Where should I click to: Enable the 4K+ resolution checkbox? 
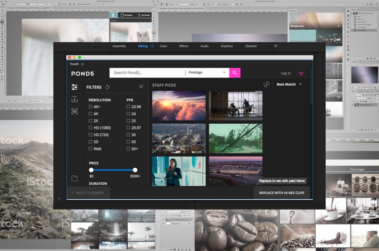[x=90, y=106]
